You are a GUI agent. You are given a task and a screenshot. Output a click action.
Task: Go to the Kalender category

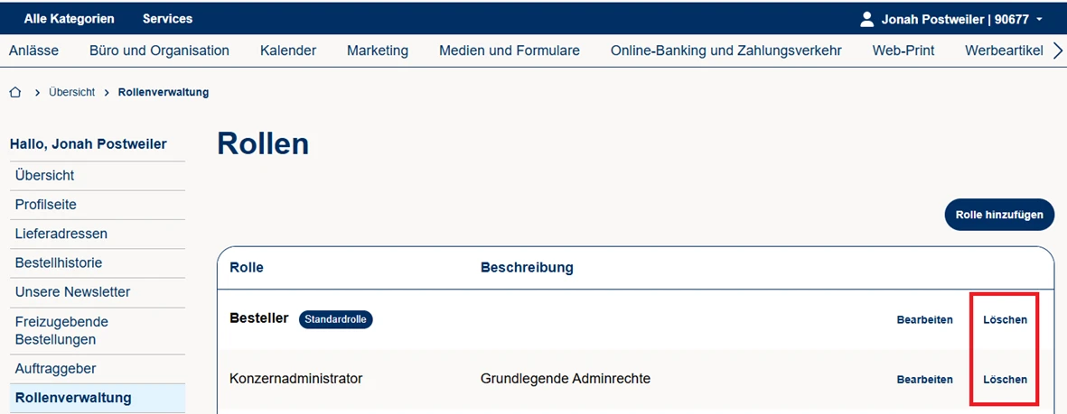click(288, 51)
